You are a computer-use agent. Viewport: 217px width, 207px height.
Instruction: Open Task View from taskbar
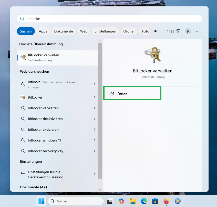[110, 201]
